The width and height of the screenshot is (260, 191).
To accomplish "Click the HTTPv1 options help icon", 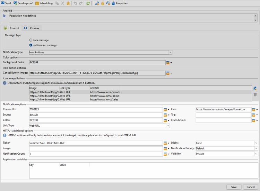I will (5, 135).
